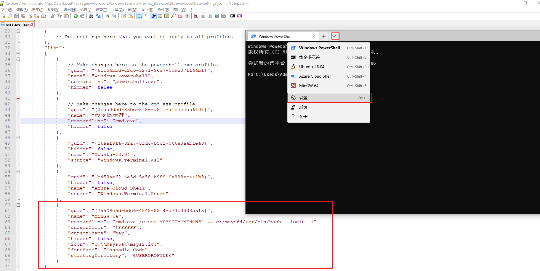Click + to open a new terminal tab
This screenshot has height=271, width=540.
pos(323,36)
